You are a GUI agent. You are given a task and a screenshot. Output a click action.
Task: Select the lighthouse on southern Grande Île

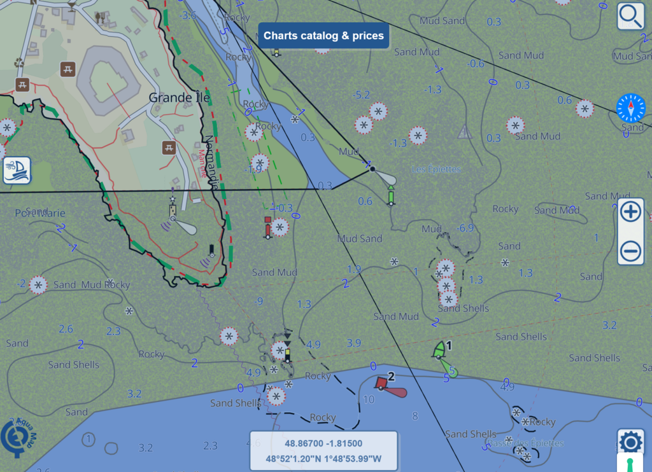pyautogui.click(x=173, y=209)
